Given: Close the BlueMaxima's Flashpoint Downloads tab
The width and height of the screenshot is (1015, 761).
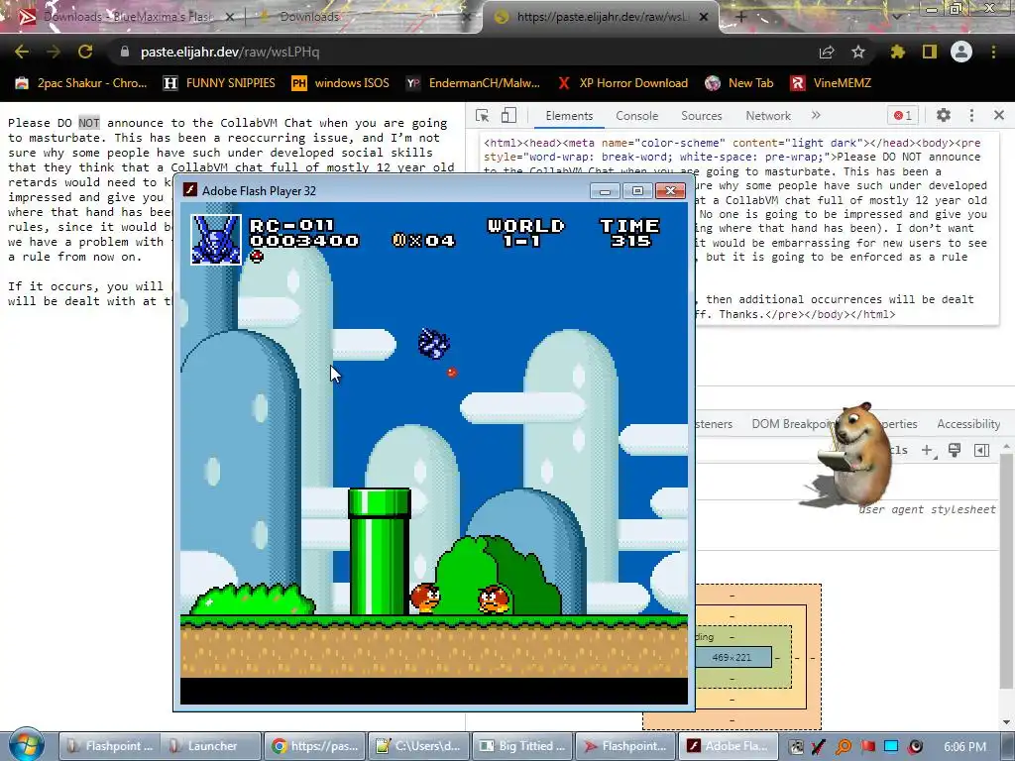Looking at the screenshot, I should coord(229,18).
